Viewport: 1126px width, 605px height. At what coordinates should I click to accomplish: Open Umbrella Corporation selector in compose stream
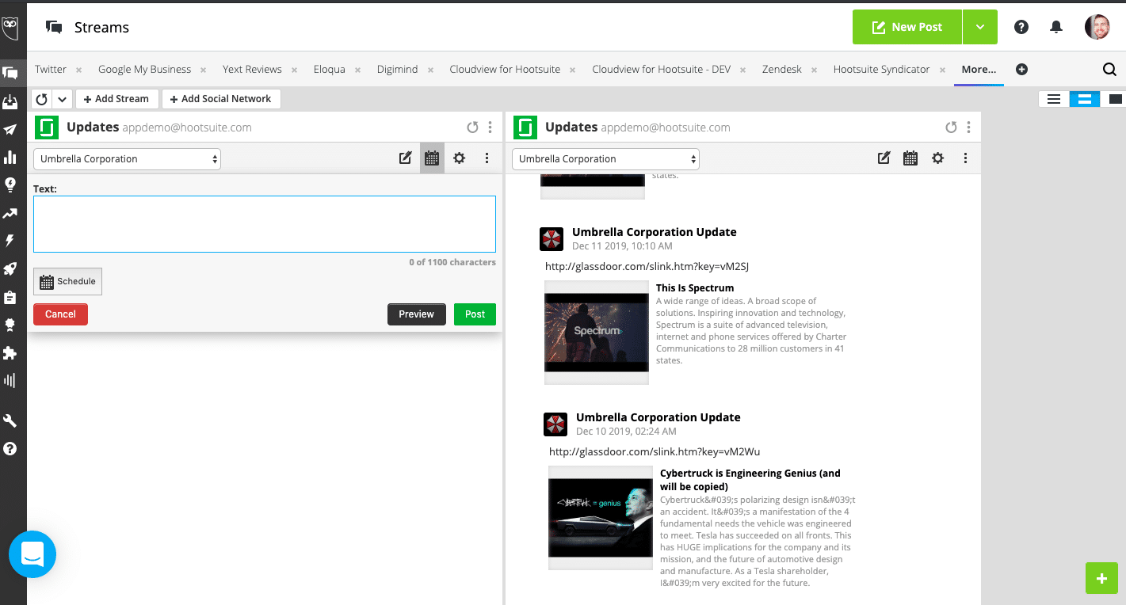click(127, 158)
